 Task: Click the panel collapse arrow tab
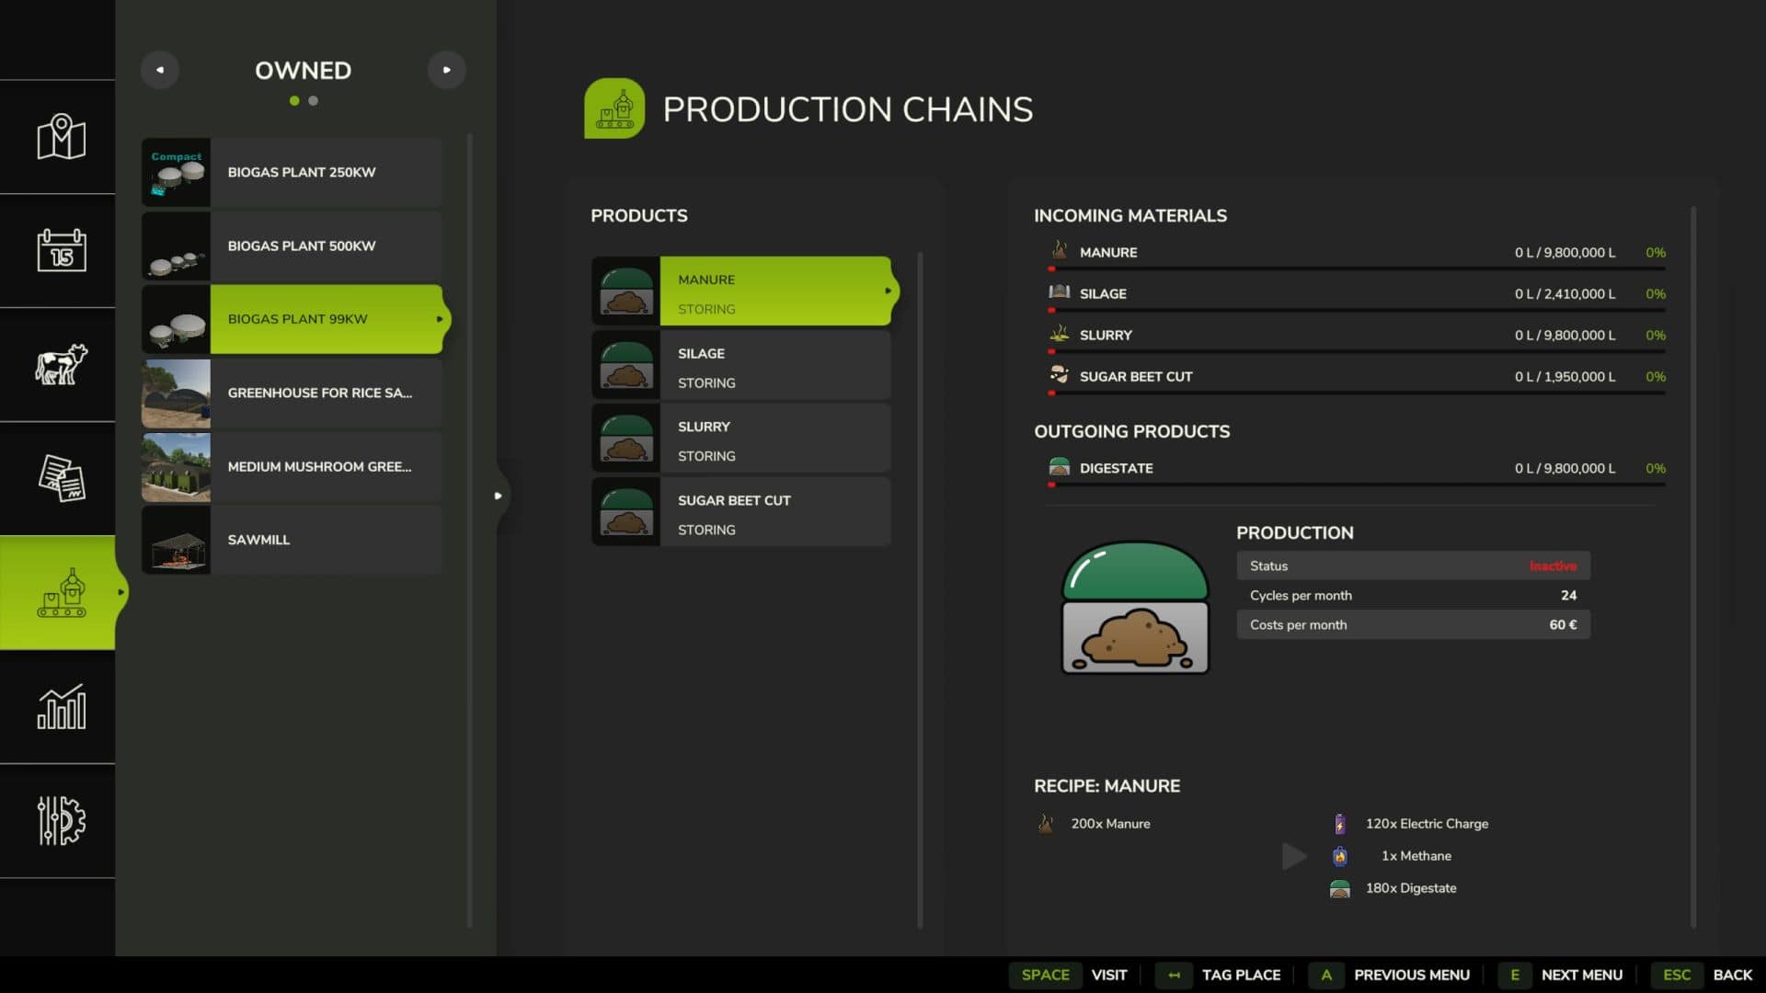coord(499,496)
